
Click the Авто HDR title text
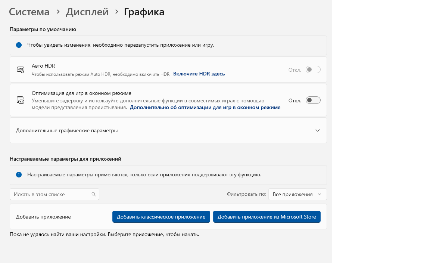coord(43,66)
